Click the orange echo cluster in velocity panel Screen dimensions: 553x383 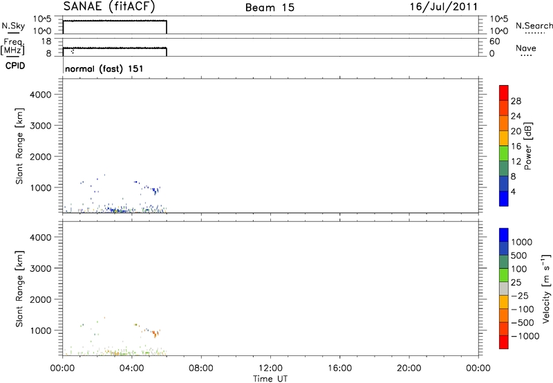(x=155, y=333)
